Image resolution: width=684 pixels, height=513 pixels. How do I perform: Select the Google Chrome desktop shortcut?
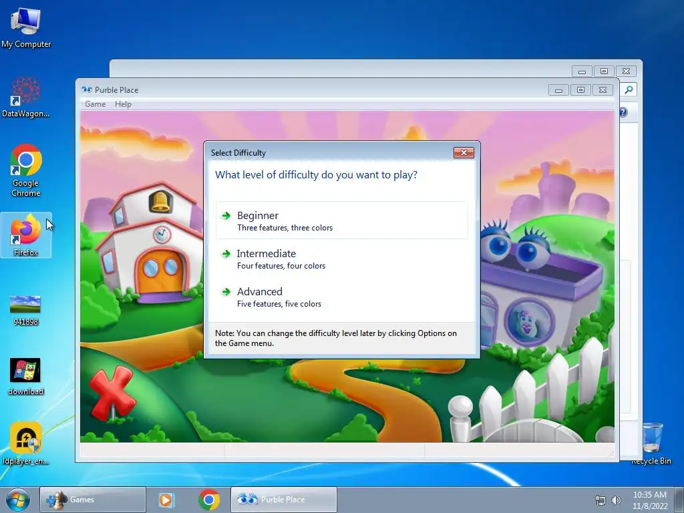(26, 170)
